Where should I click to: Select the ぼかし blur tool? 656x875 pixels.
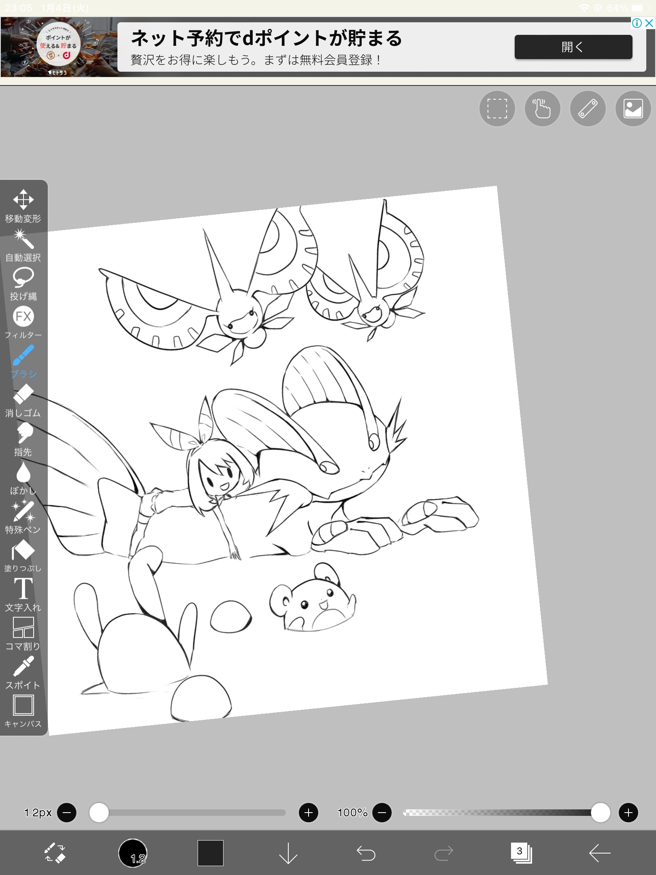point(23,478)
